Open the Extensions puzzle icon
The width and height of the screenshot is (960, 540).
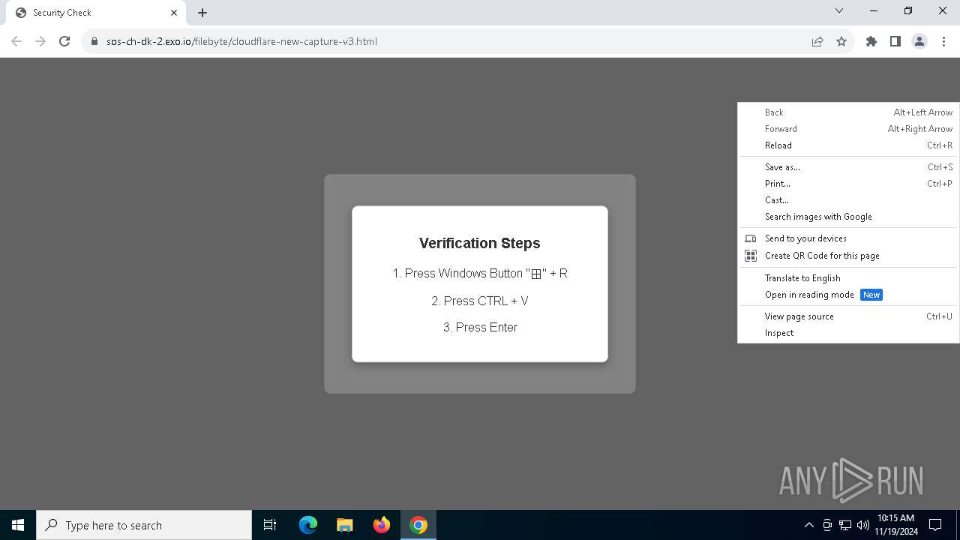point(871,41)
